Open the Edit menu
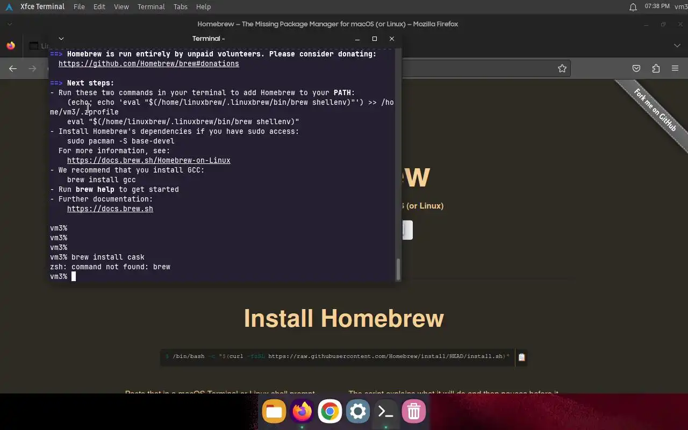 point(99,7)
